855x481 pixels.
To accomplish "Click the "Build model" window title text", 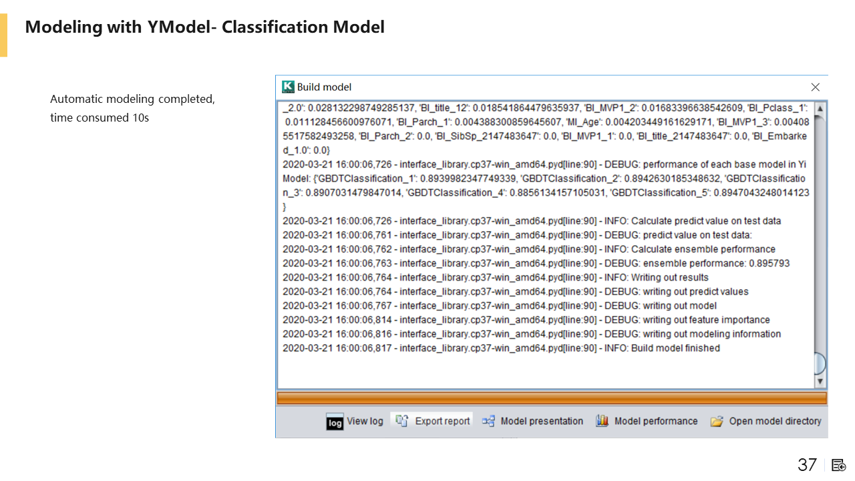I will click(x=324, y=88).
